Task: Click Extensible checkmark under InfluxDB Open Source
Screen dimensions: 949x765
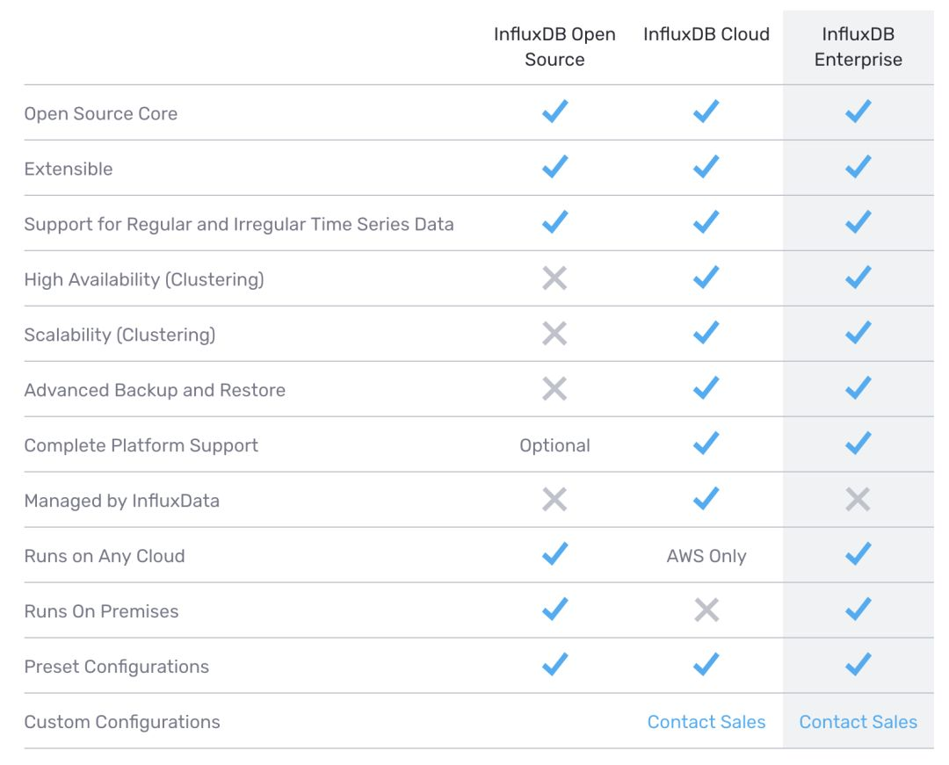Action: pos(554,167)
